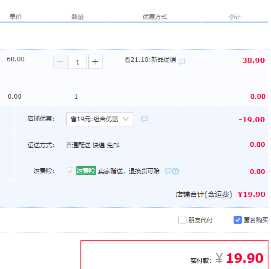Viewport: 271px width, 269px height.
Task: Click the 小计 column header
Action: pos(235,17)
